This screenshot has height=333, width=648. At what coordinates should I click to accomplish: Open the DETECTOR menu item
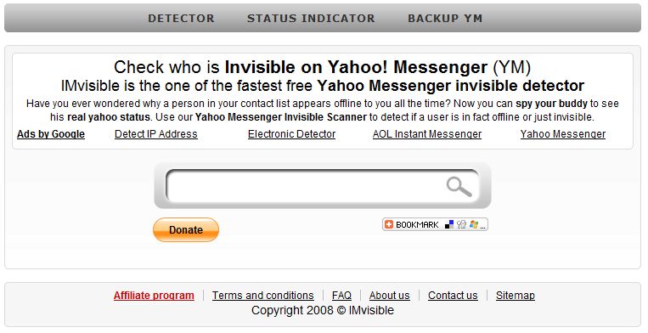(x=181, y=19)
